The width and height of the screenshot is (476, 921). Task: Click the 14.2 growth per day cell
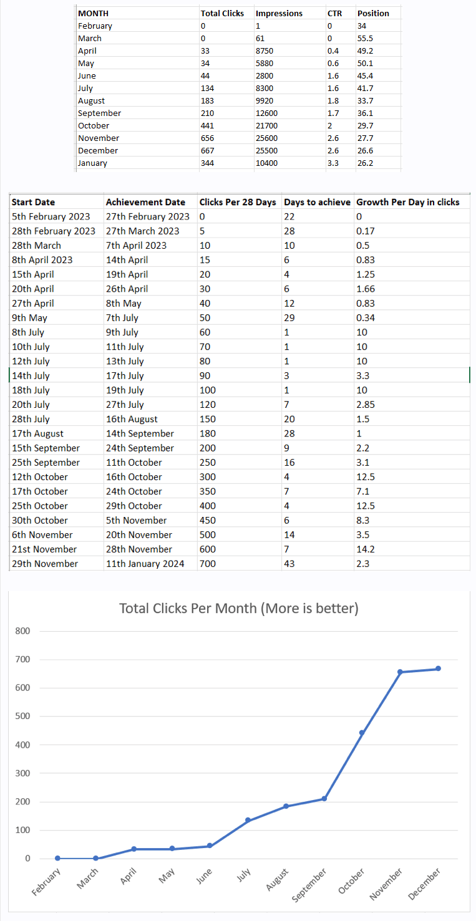click(x=364, y=549)
